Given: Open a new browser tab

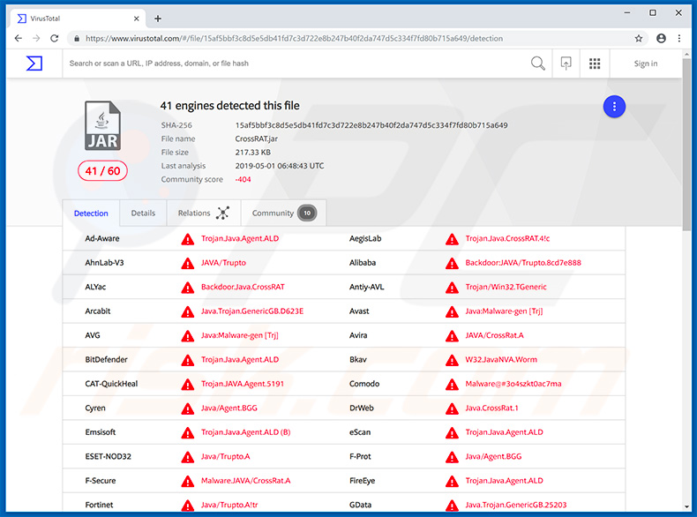Looking at the screenshot, I should click(158, 19).
